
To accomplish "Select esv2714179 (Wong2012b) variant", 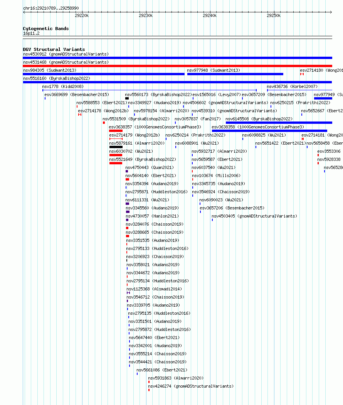I will [135, 135].
